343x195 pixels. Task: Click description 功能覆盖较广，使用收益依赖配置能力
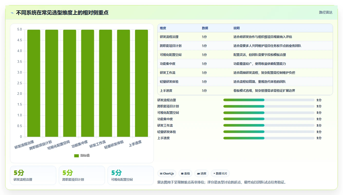(260, 64)
